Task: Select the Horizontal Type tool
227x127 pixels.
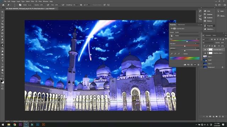Action: tap(2, 61)
